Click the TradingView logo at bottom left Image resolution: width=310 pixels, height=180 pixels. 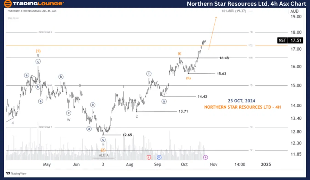tap(13, 174)
